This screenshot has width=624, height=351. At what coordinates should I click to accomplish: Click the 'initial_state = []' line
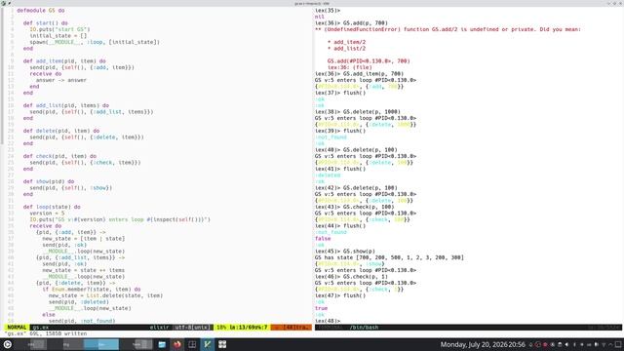58,36
